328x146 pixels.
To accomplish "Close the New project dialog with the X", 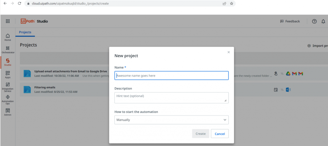I will pos(228,52).
